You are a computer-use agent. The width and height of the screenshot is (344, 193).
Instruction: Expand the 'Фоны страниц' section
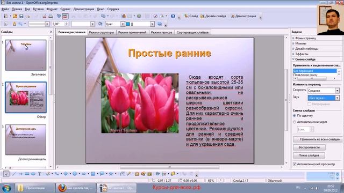click(x=305, y=38)
